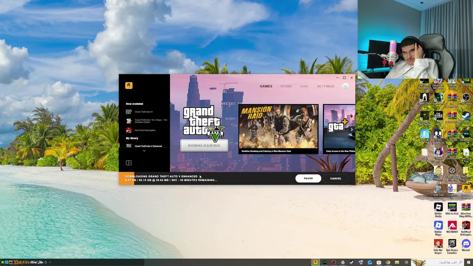Open the STORE tab
Screen dimensions: 473x266
(286, 86)
